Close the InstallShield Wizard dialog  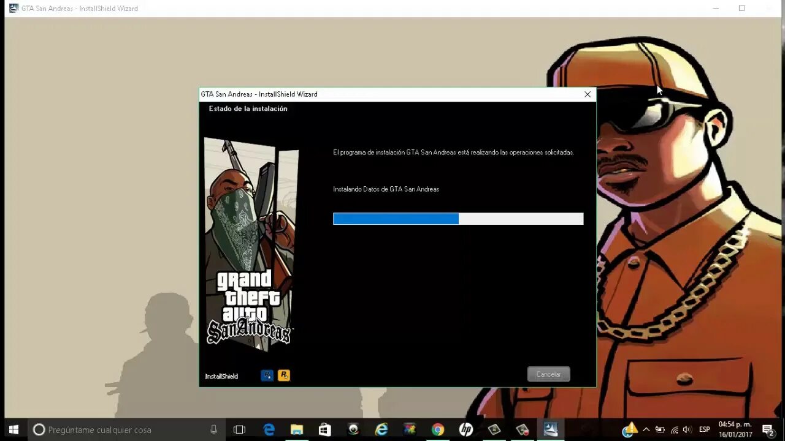point(588,94)
